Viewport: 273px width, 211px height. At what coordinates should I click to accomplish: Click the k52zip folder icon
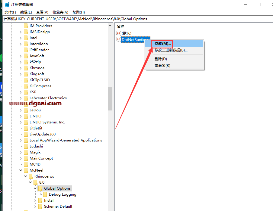point(26,62)
